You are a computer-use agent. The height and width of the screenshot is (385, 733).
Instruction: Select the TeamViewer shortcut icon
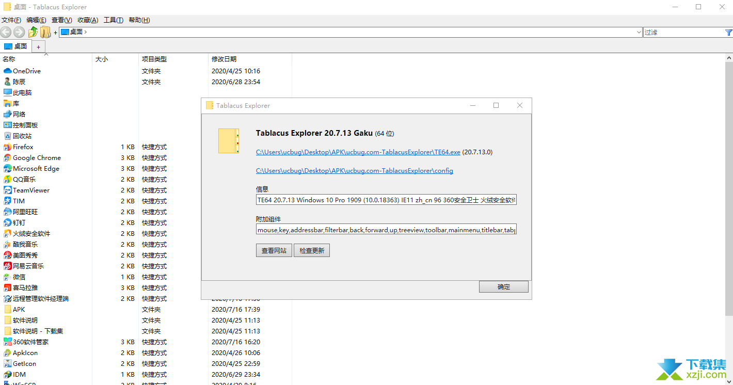(x=7, y=190)
